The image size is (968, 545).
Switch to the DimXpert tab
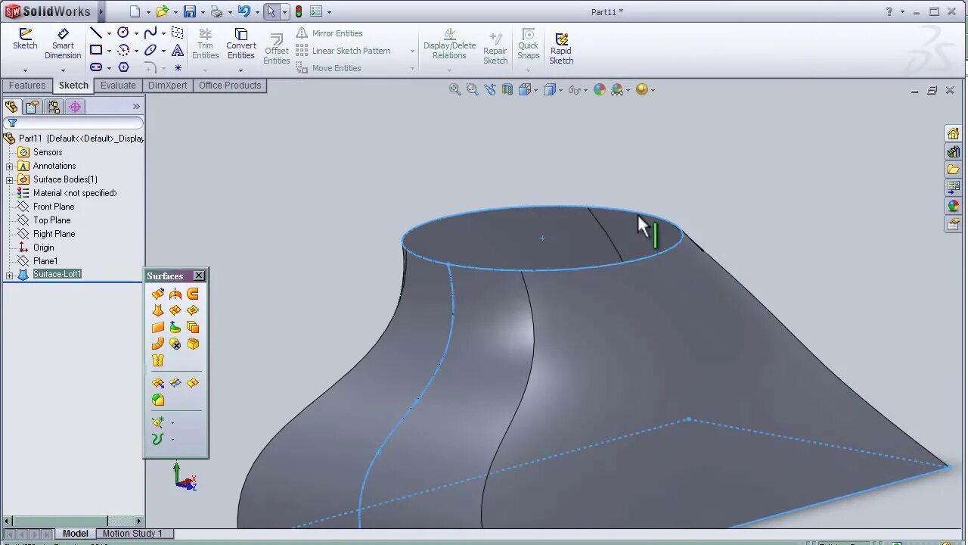click(x=167, y=86)
